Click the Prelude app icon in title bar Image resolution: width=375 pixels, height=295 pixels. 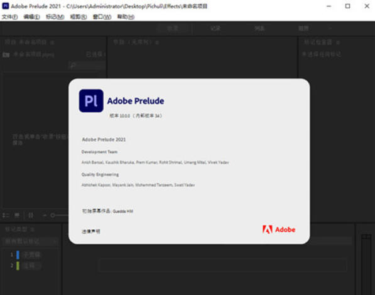click(6, 6)
